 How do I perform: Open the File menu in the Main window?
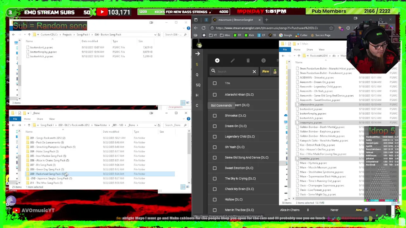coord(285,50)
